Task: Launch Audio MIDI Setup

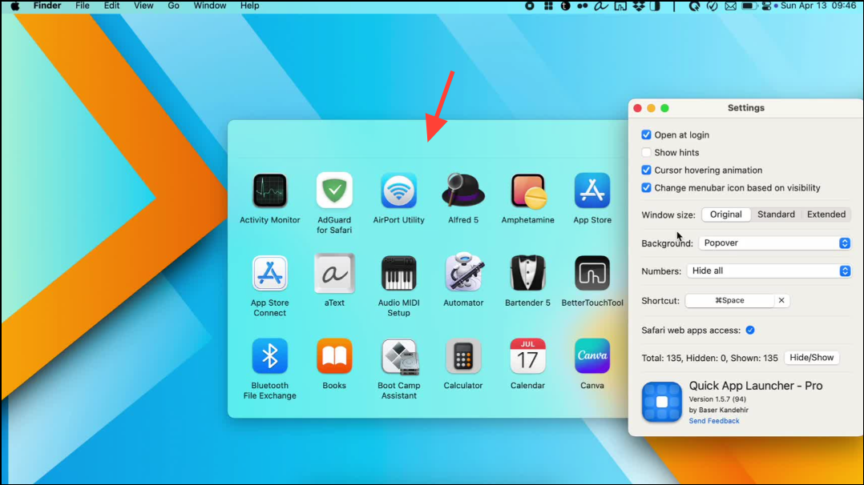Action: pyautogui.click(x=398, y=273)
